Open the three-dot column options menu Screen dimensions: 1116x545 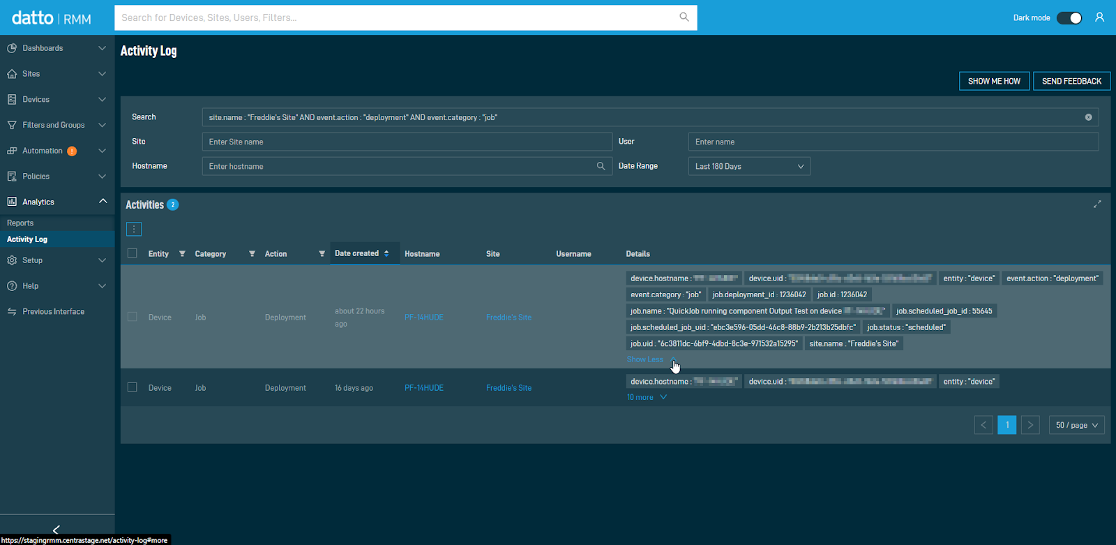pos(134,229)
